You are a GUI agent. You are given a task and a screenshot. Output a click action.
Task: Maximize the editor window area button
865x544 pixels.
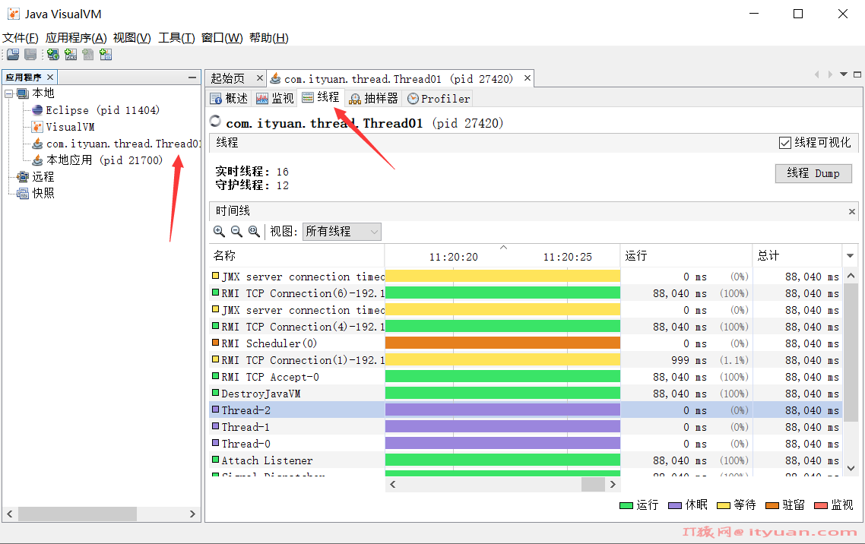pos(857,74)
